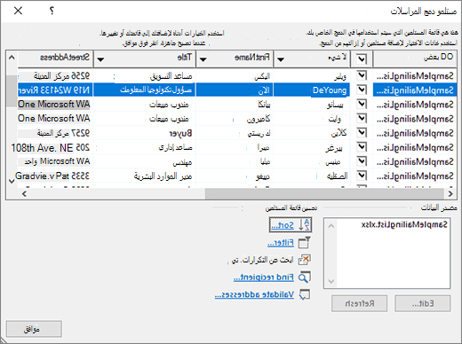
Task: Click the Find recipient magnifier icon
Action: coord(304,278)
